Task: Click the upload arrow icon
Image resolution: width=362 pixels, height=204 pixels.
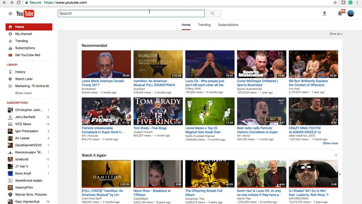Action: click(324, 14)
